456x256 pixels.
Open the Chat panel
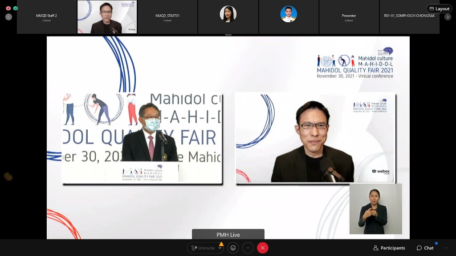[x=425, y=248]
